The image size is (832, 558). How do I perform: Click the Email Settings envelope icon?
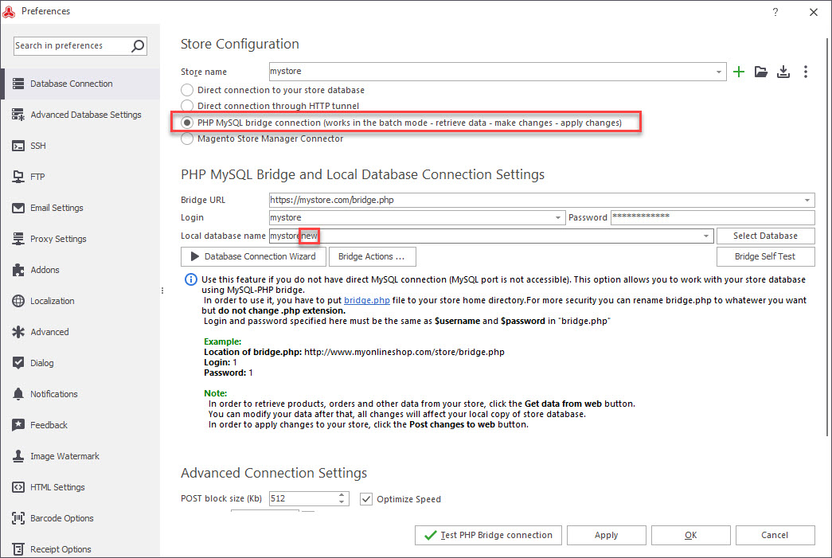pyautogui.click(x=18, y=208)
